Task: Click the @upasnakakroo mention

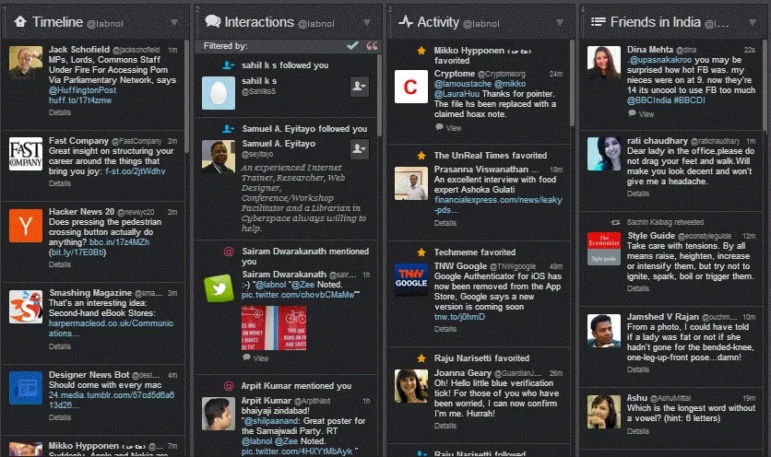Action: 660,60
